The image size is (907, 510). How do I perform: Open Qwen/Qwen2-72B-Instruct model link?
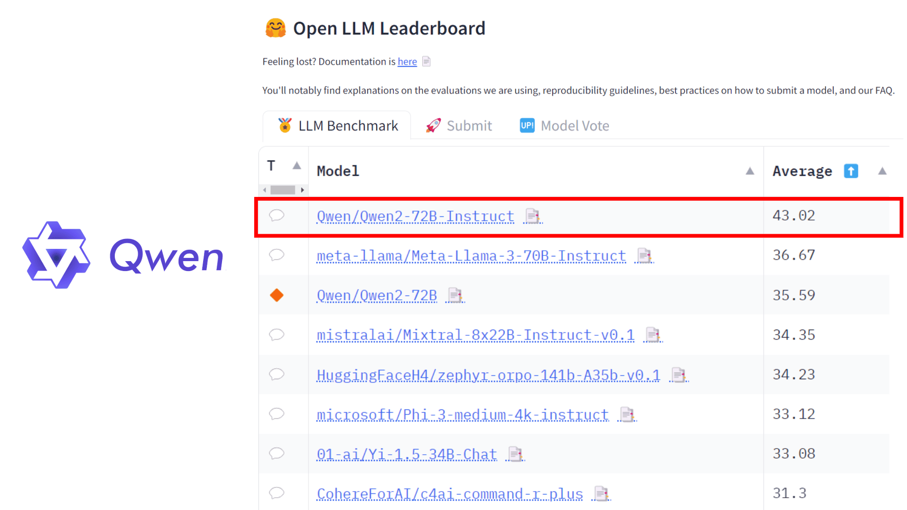click(x=415, y=216)
